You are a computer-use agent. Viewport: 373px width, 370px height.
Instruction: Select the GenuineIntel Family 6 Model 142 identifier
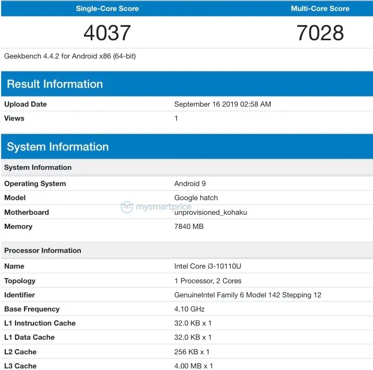tap(248, 295)
